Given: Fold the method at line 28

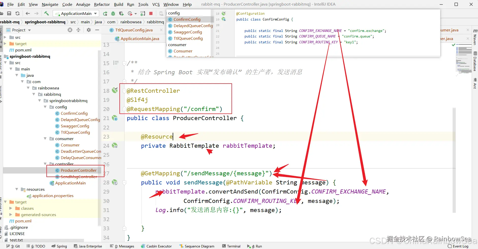Looking at the screenshot, I should coord(124,182).
